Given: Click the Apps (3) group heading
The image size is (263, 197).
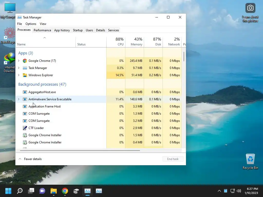Looking at the screenshot, I should (x=26, y=53).
